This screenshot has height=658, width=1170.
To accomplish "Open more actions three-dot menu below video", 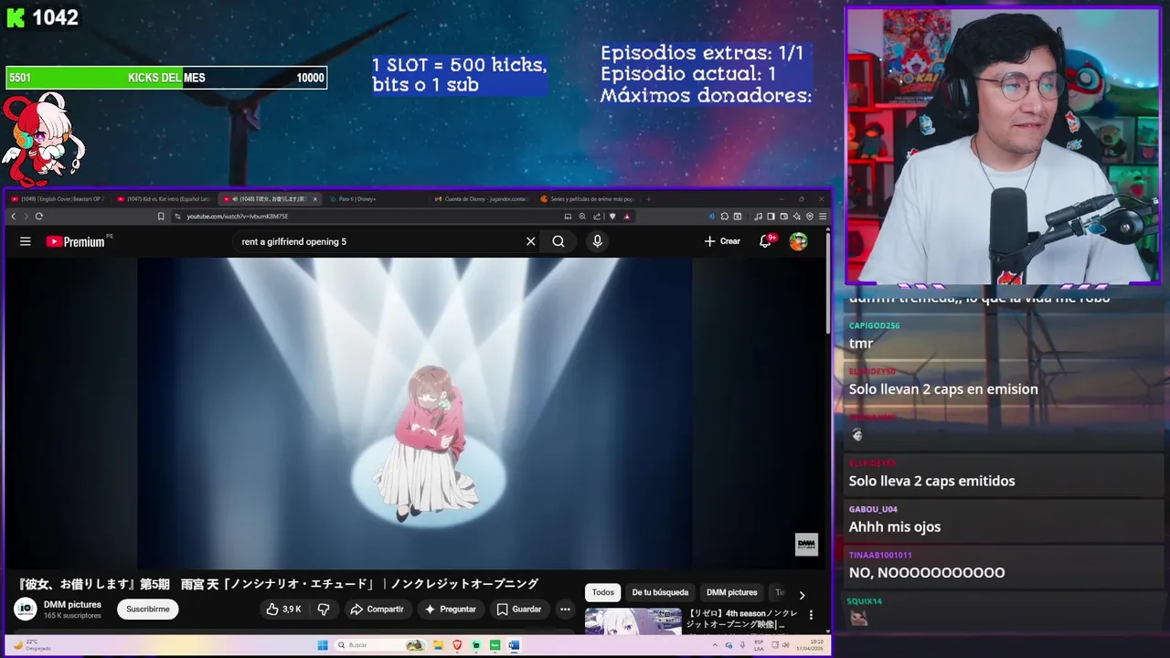I will point(565,609).
